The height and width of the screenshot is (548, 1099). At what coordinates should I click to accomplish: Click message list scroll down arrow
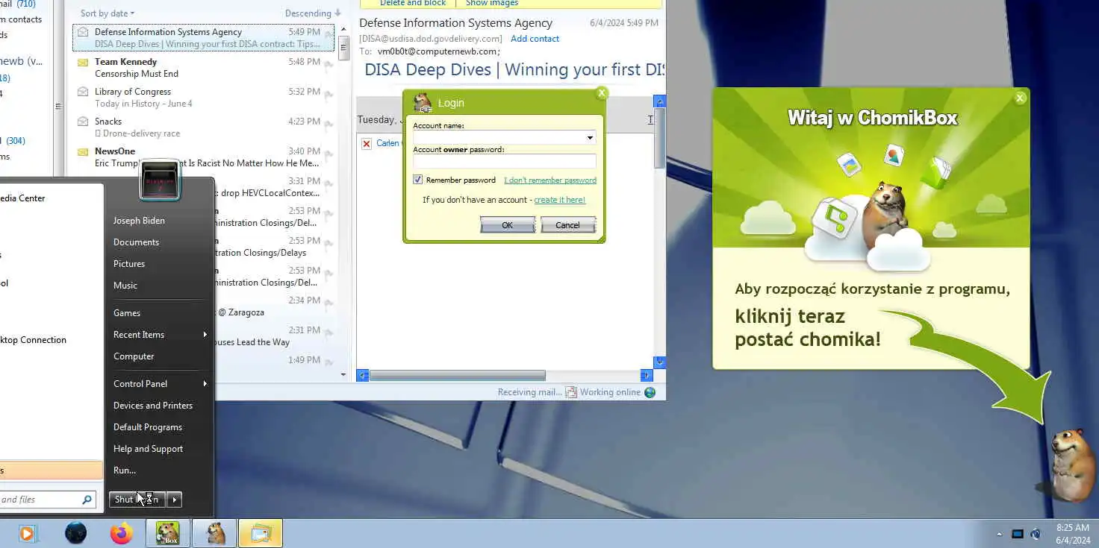click(x=343, y=375)
